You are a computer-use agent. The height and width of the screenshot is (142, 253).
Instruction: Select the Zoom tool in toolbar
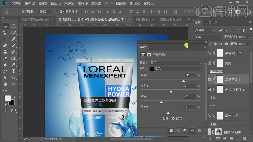(14, 84)
